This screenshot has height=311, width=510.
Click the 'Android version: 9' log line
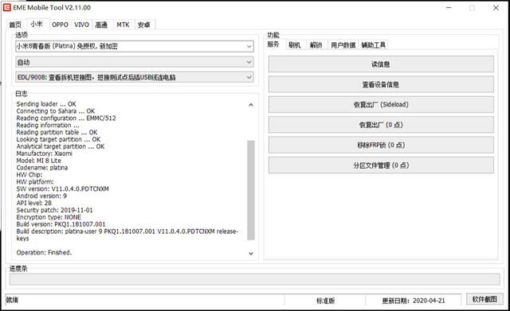[x=41, y=196]
